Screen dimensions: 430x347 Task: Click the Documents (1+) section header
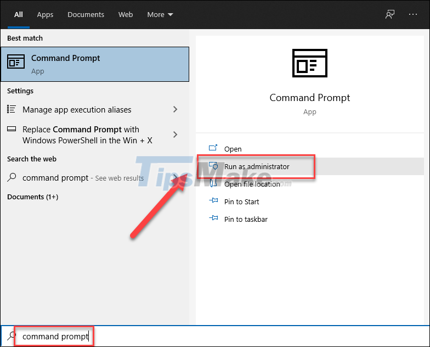(33, 197)
